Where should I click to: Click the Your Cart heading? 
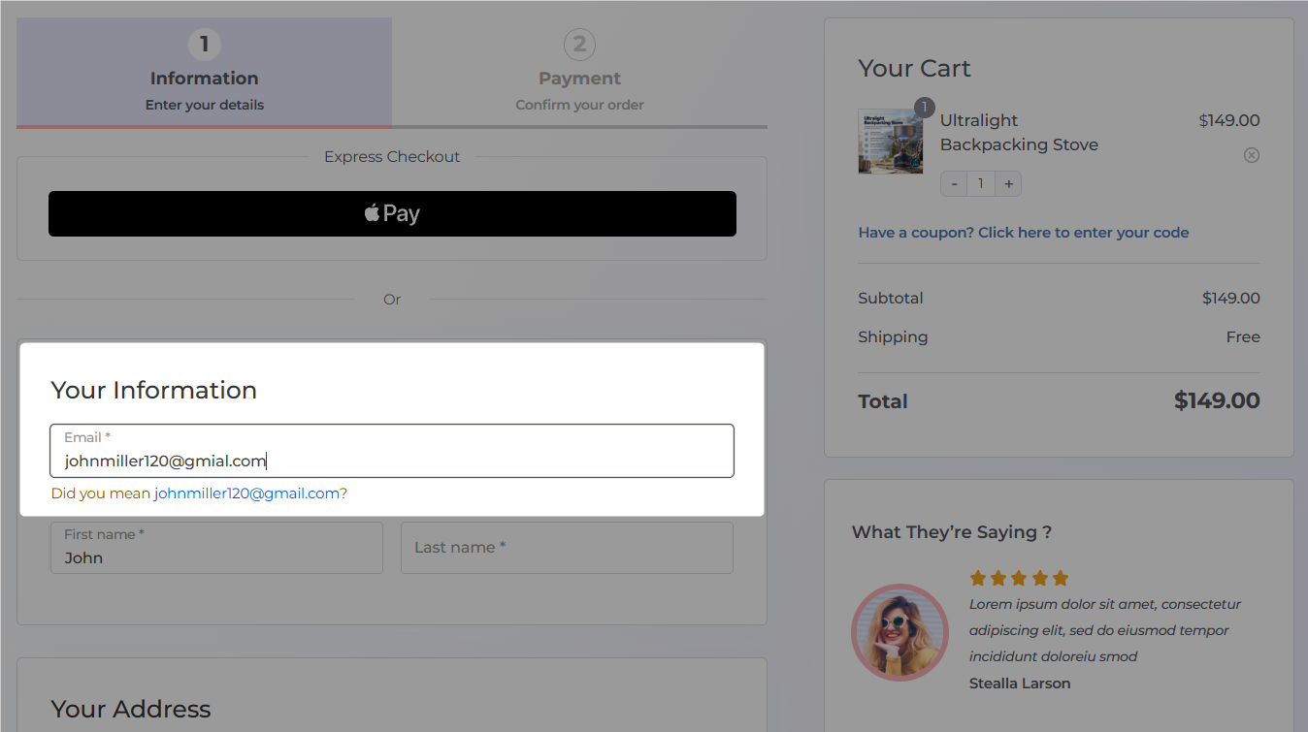[x=914, y=69]
